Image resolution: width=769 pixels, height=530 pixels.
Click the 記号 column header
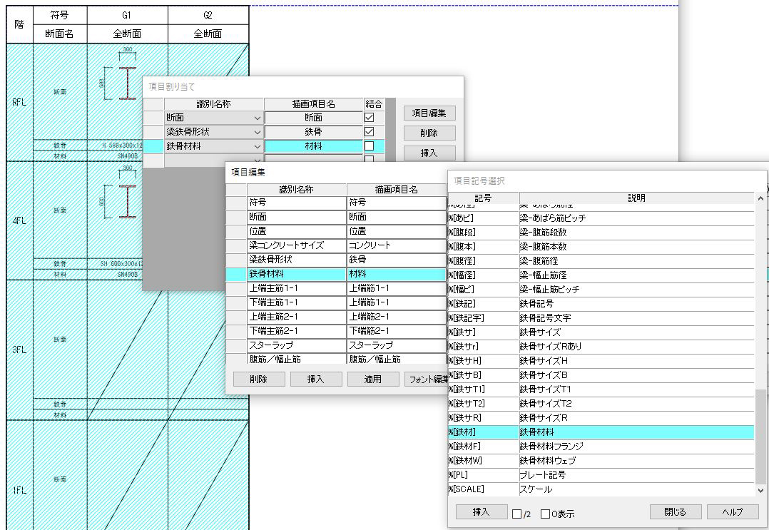483,198
